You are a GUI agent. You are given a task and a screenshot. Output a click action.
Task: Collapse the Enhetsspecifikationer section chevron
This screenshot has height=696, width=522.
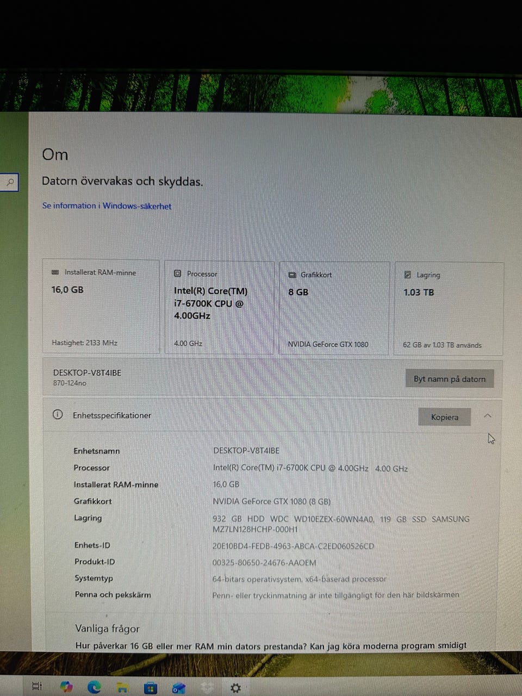coord(487,416)
